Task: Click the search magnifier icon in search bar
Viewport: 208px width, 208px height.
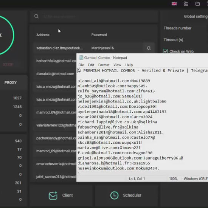Action: coord(36,16)
